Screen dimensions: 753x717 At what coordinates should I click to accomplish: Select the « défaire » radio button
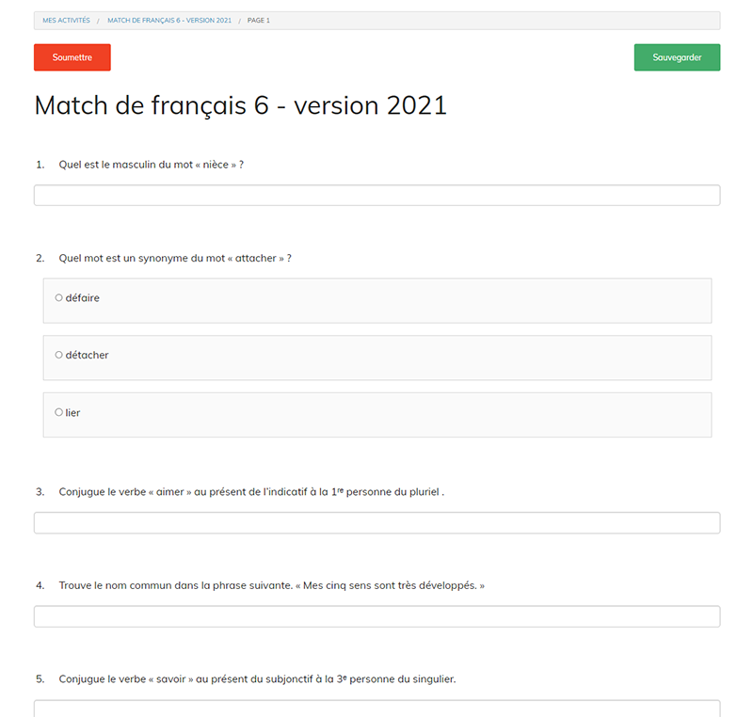point(58,296)
